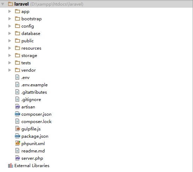Expand the app folder arrow
The width and height of the screenshot is (193, 172).
[9, 12]
